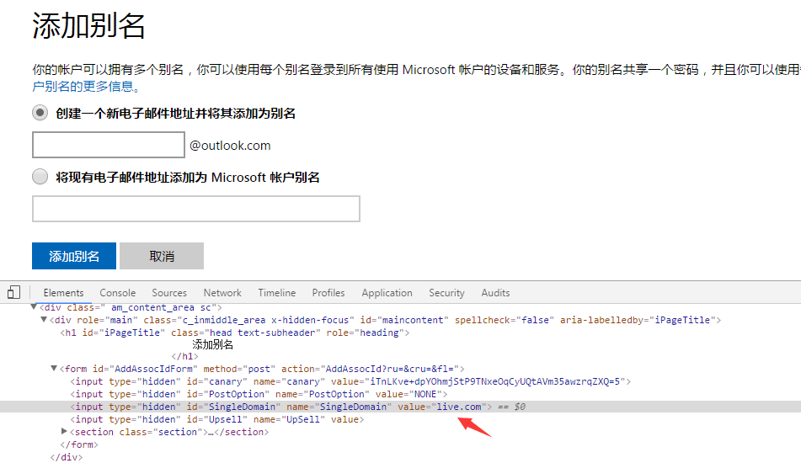Click the closing </div> tag row
The image size is (801, 463).
67,457
